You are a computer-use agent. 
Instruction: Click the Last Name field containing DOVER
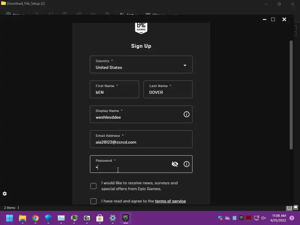[168, 89]
